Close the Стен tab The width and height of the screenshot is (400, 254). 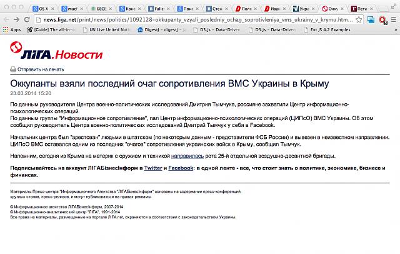(226, 9)
